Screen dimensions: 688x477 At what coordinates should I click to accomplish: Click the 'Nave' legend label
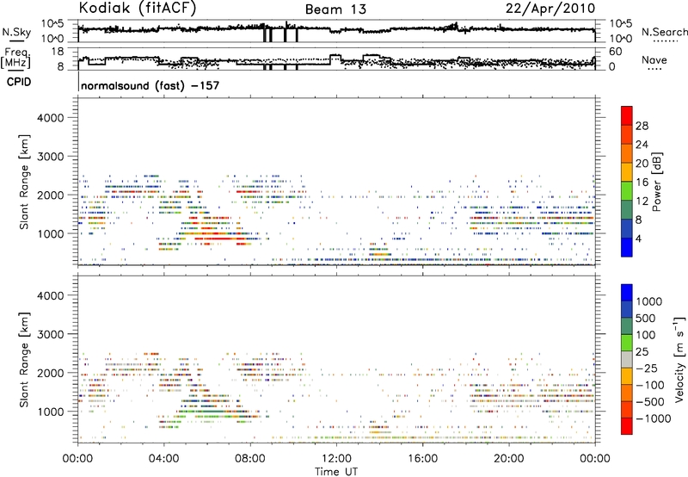654,60
